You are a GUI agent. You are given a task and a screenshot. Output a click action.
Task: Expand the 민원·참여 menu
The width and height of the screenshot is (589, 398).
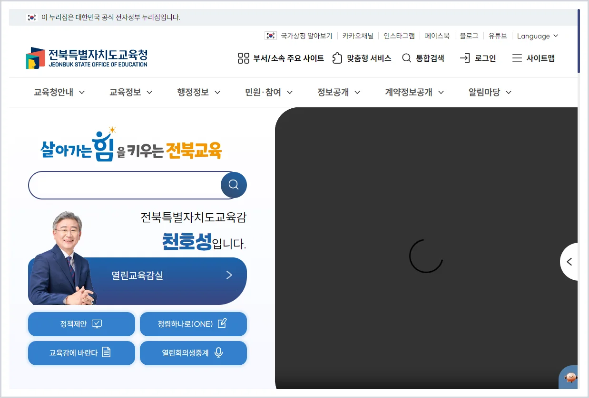click(269, 92)
